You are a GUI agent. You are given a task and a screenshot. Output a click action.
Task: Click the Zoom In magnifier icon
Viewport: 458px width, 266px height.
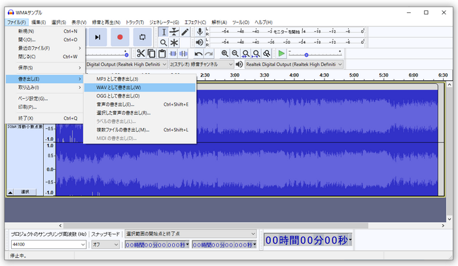pos(225,54)
